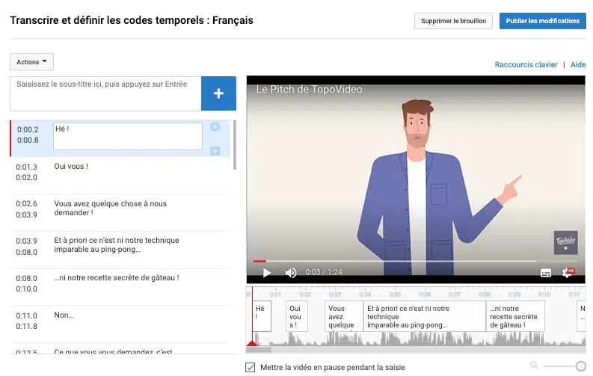This screenshot has height=376, width=593.
Task: Click the timeline zoom magnifier icon
Action: [534, 365]
